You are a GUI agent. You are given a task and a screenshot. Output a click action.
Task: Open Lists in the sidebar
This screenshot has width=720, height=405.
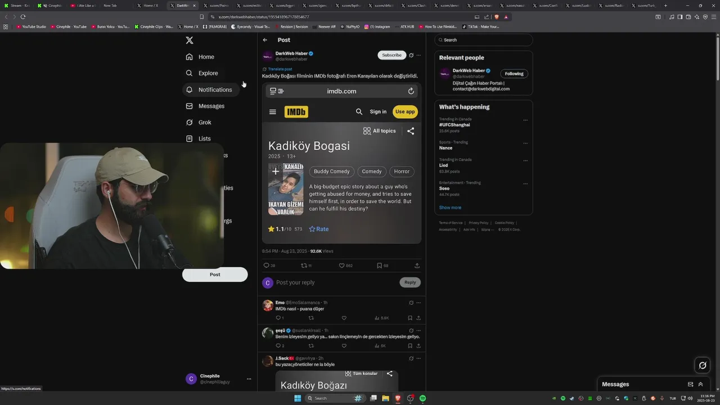pos(199,138)
